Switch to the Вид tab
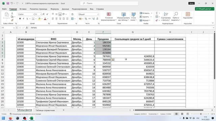Screen dimensions: 216x121 click(91, 9)
